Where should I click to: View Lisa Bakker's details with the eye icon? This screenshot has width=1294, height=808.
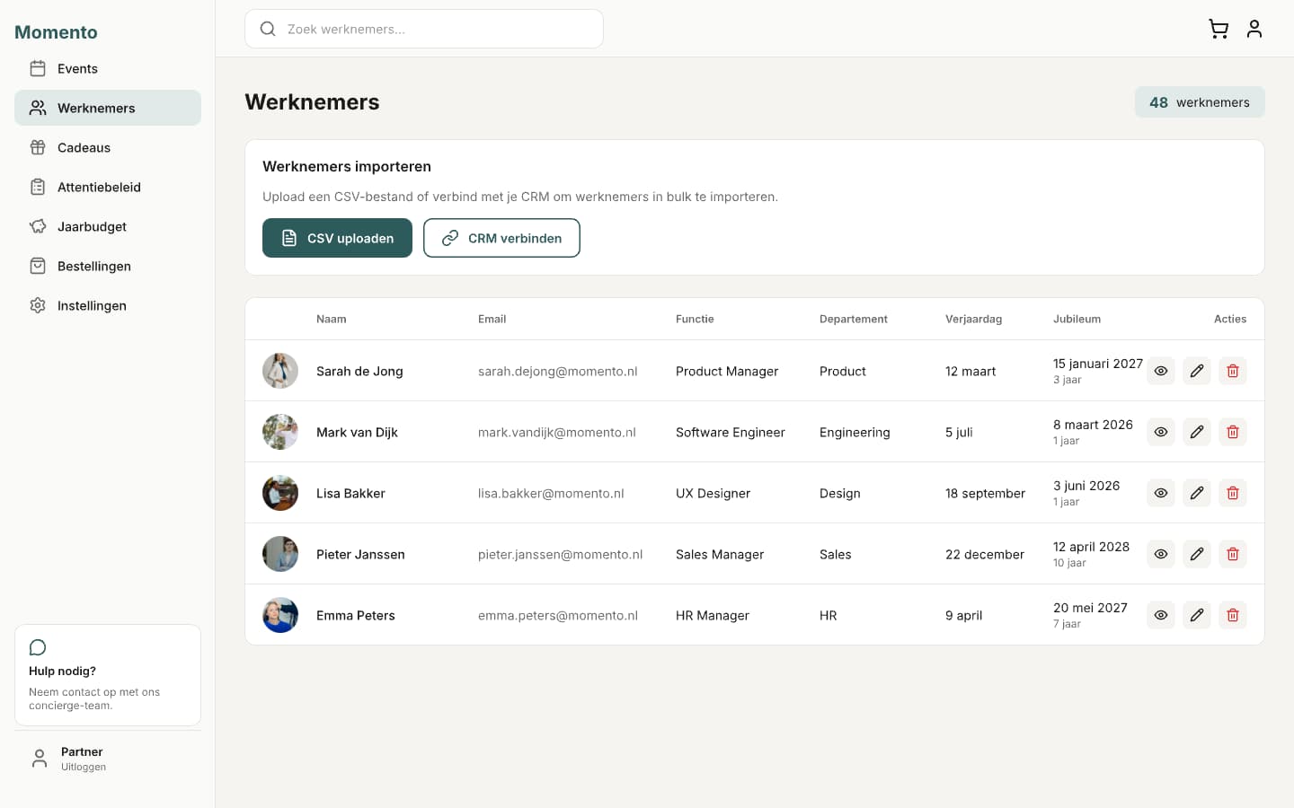[x=1160, y=492]
